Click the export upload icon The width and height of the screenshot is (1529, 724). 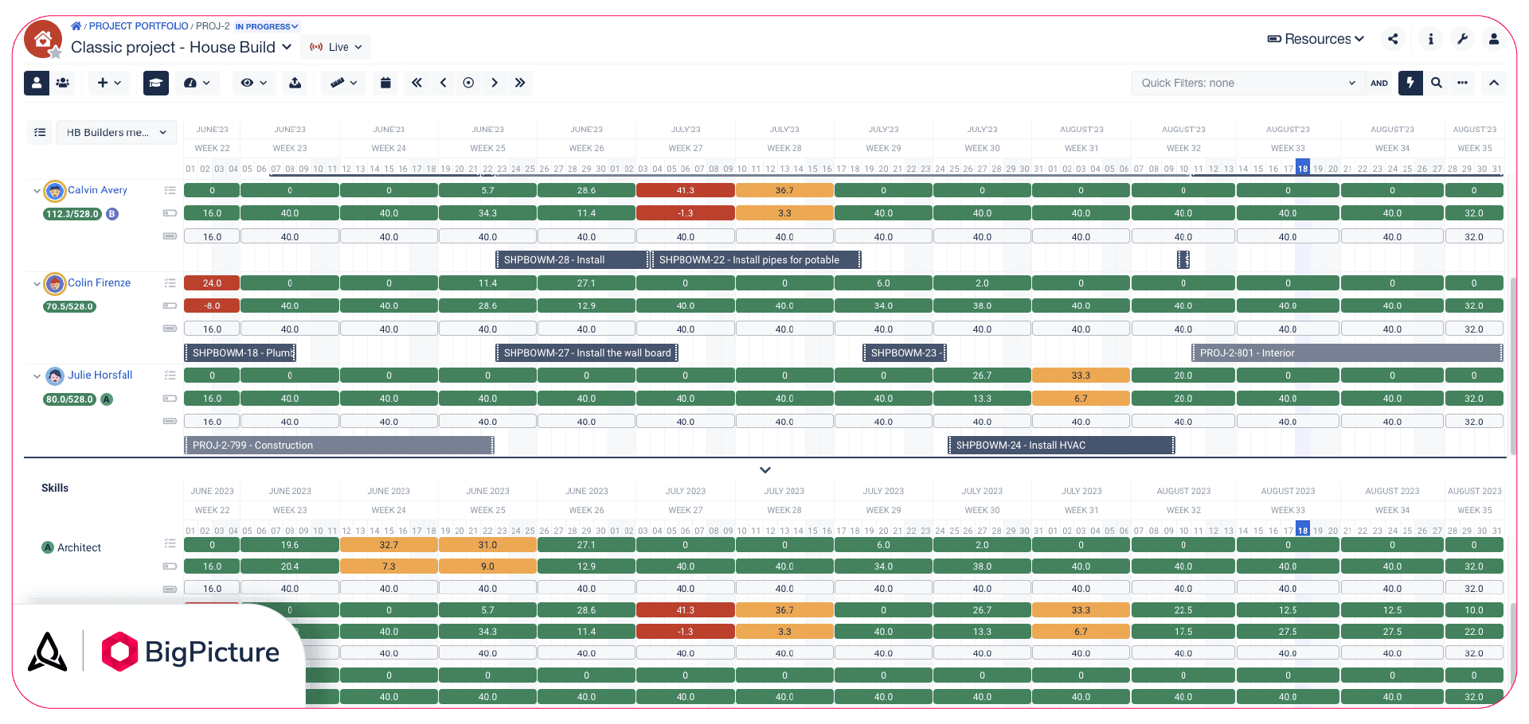295,83
